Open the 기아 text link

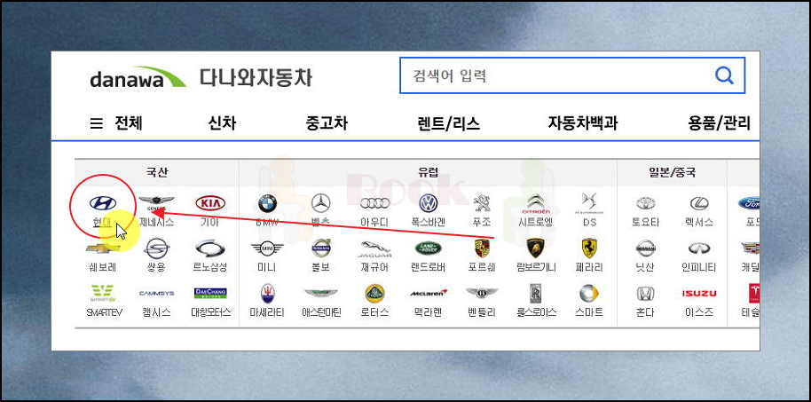[210, 223]
